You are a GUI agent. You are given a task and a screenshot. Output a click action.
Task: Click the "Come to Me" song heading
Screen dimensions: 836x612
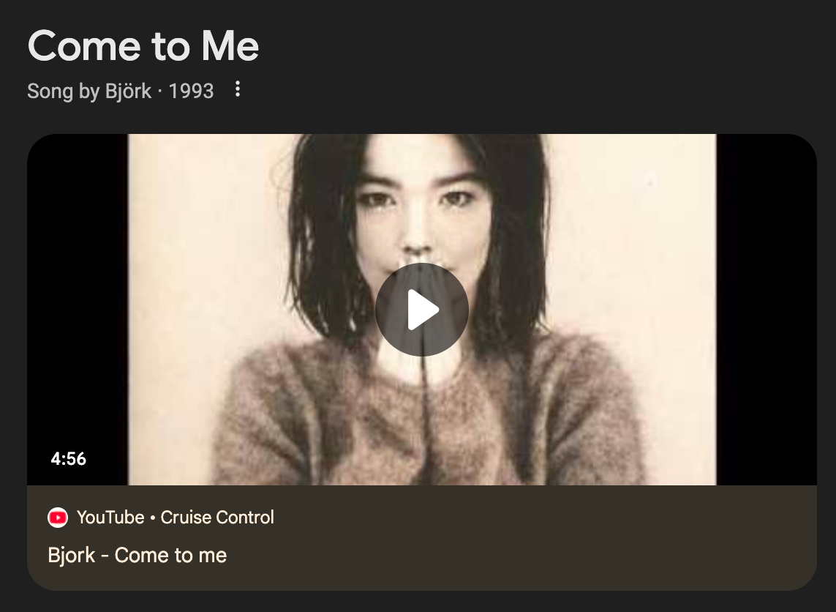click(143, 46)
